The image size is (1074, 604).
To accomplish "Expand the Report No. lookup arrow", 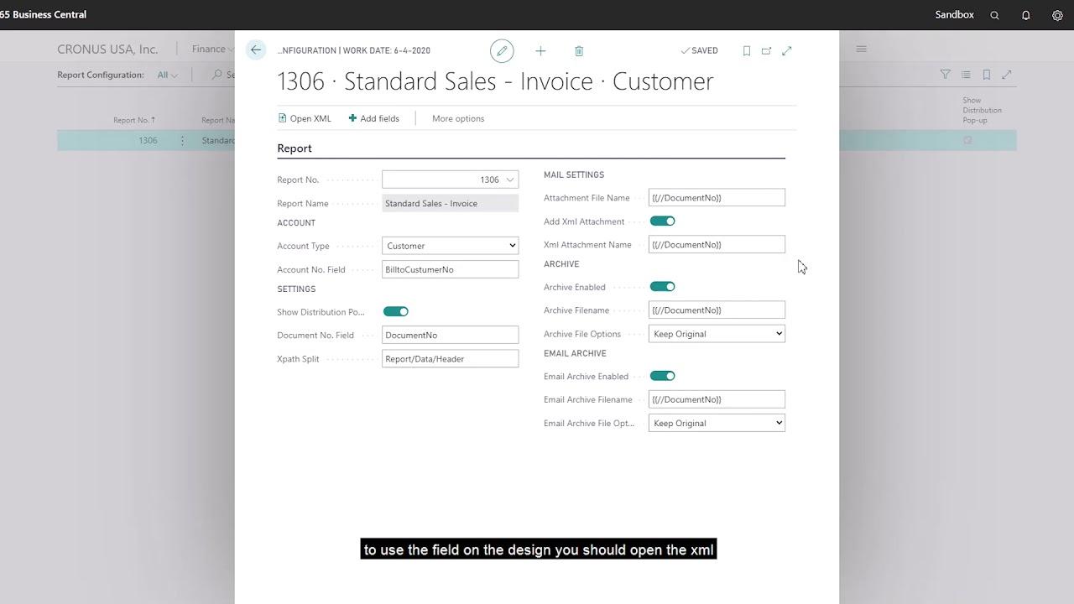I will tap(510, 180).
